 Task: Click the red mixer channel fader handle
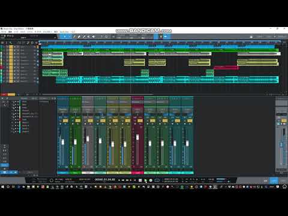(x=137, y=137)
